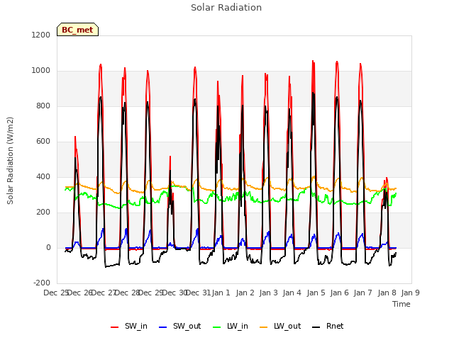Click the Jan 5 x-axis date label
The height and width of the screenshot is (340, 454).
tap(316, 293)
